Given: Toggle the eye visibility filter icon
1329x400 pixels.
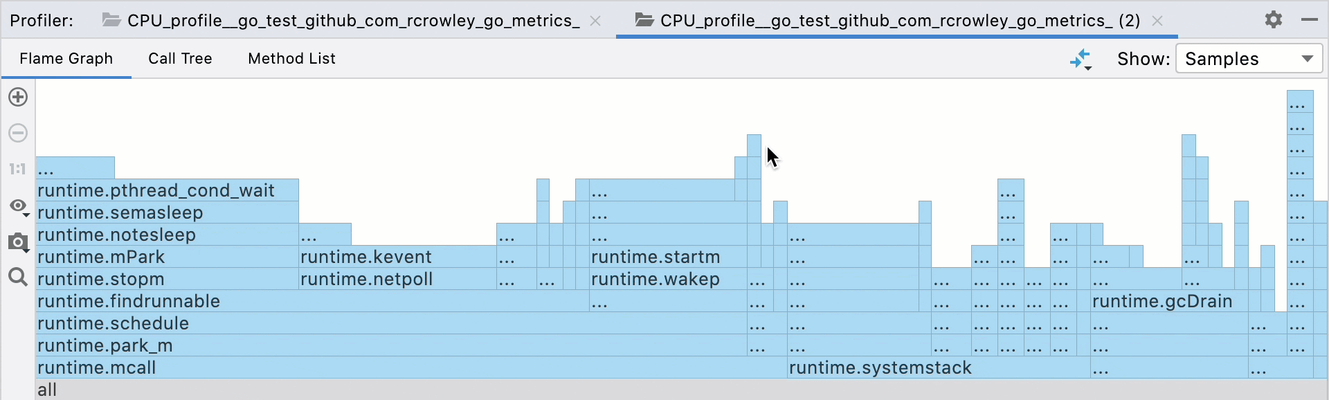Looking at the screenshot, I should click(x=17, y=206).
